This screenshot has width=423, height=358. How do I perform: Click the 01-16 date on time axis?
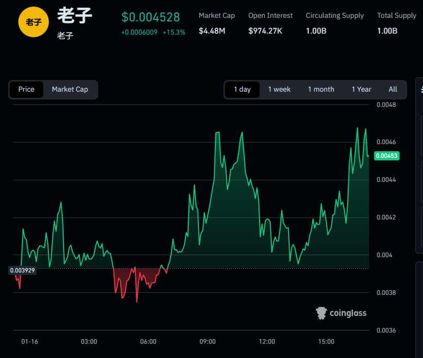coord(30,341)
